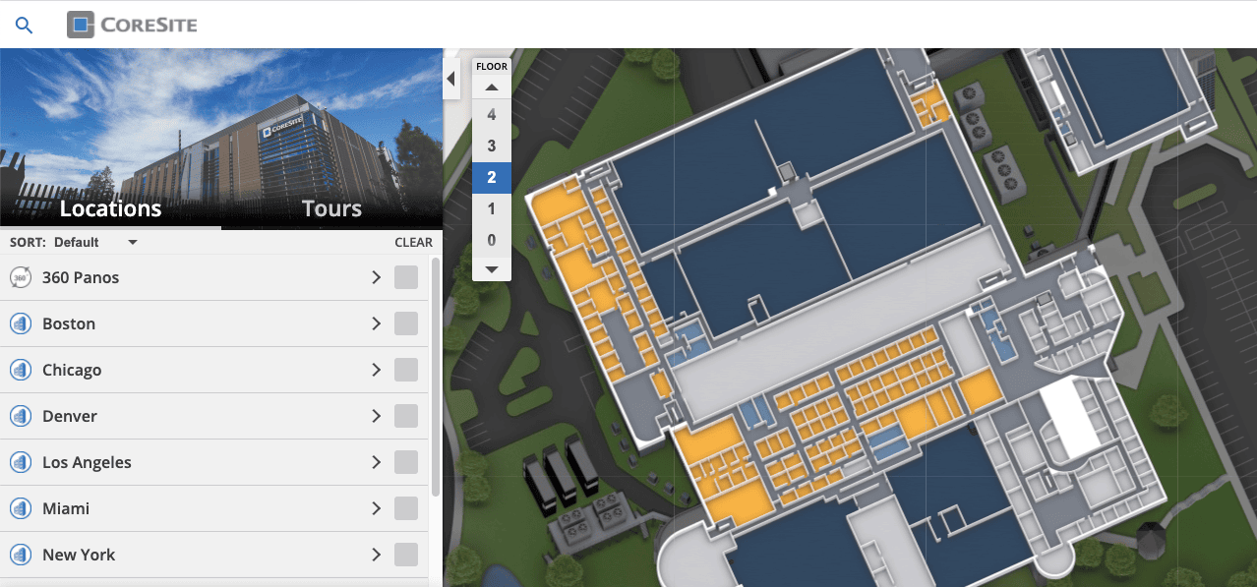
Task: Click the Boston building icon
Action: (20, 324)
